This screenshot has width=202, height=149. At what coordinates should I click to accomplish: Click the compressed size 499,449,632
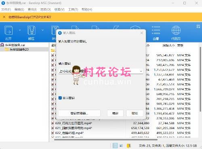(140, 133)
